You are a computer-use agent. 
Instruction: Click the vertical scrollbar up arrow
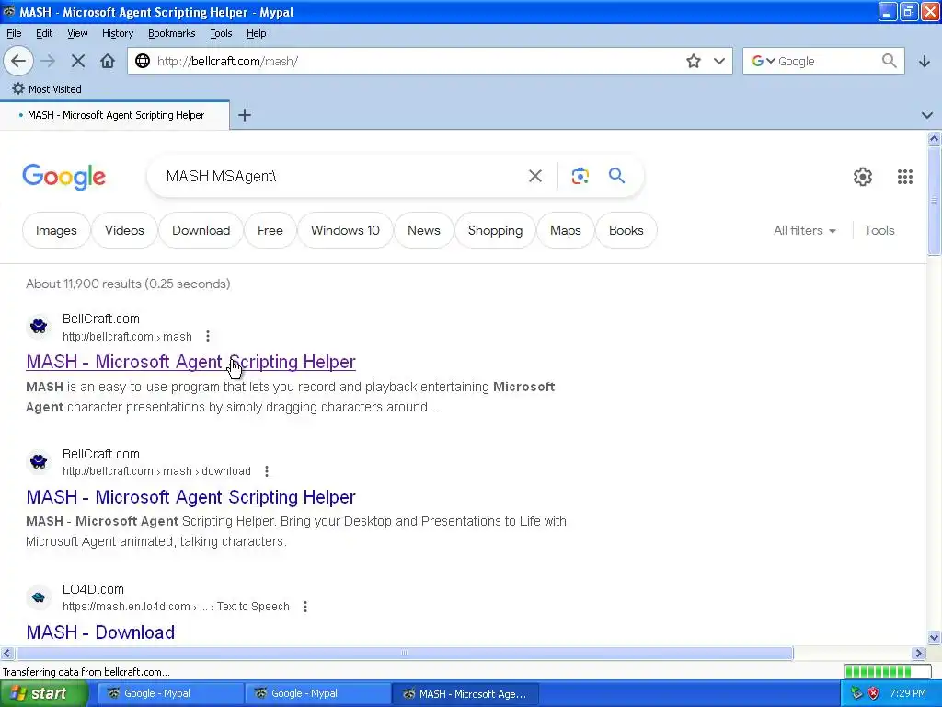pyautogui.click(x=934, y=139)
